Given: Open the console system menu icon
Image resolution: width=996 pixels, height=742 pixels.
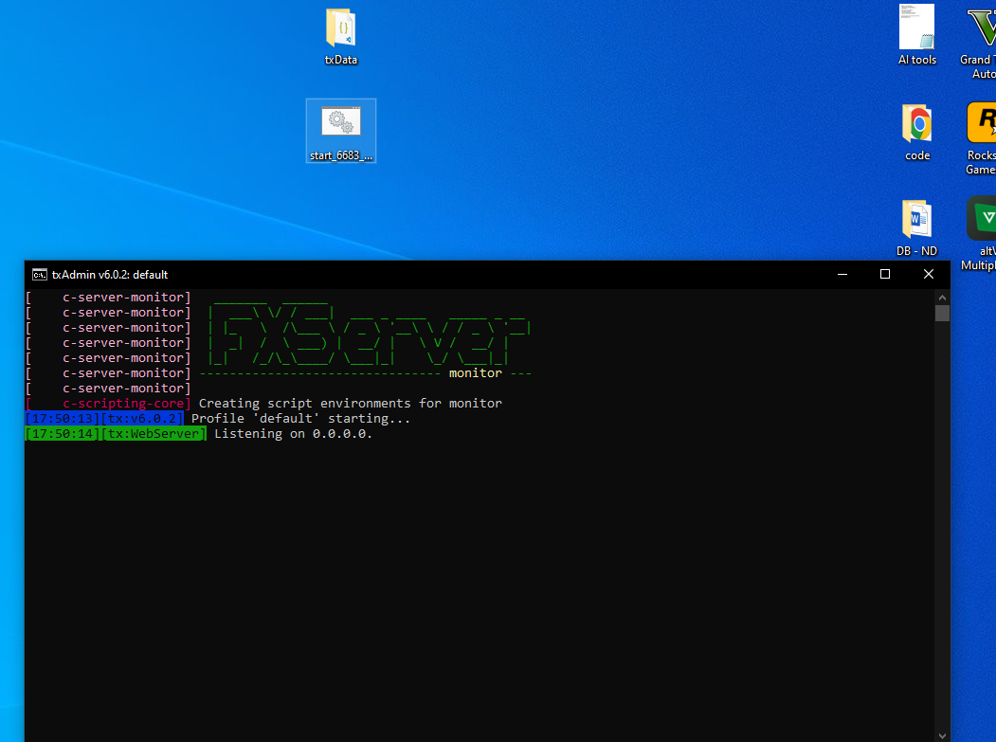Looking at the screenshot, I should (x=40, y=275).
